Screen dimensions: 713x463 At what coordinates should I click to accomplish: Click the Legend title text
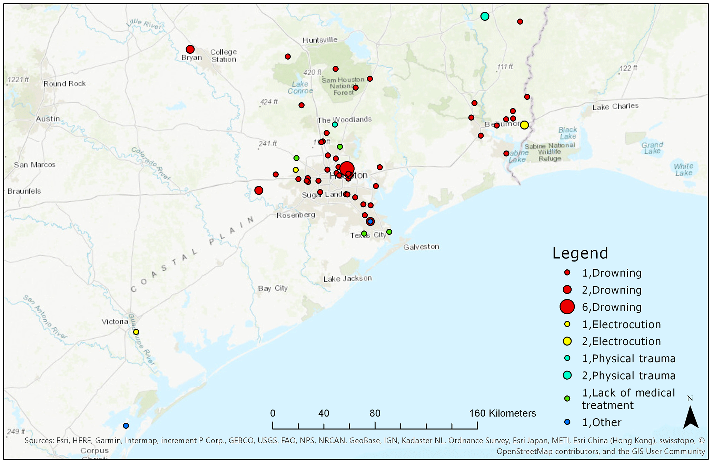tap(580, 253)
